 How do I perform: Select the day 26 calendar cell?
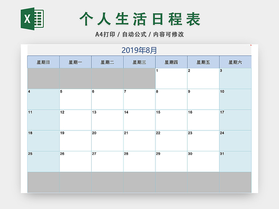click(75, 162)
